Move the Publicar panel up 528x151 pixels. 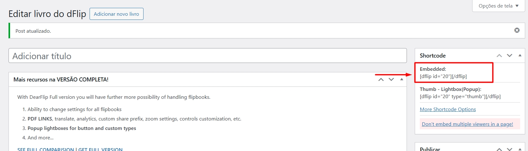[x=499, y=149]
